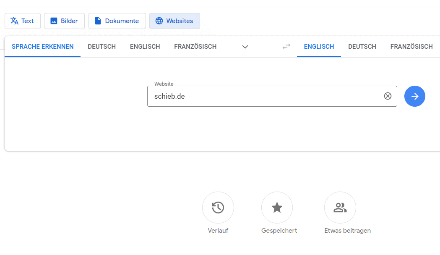Choose Deutsch as source language
The image size is (440, 255).
coord(102,47)
